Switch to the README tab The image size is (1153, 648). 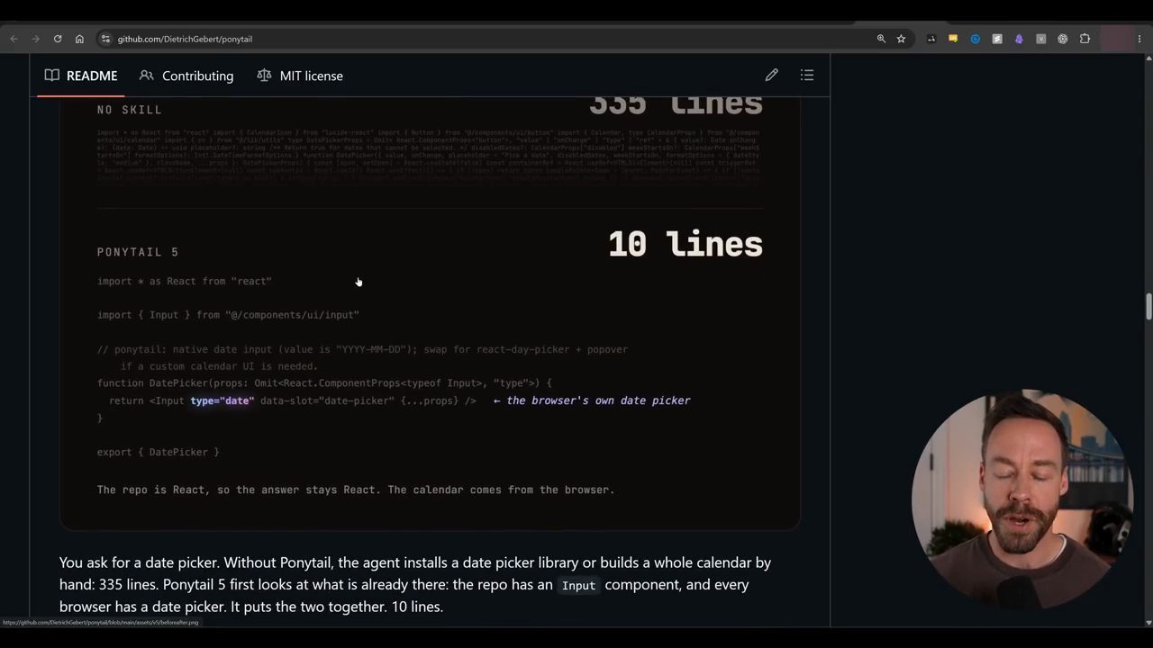[x=81, y=76]
